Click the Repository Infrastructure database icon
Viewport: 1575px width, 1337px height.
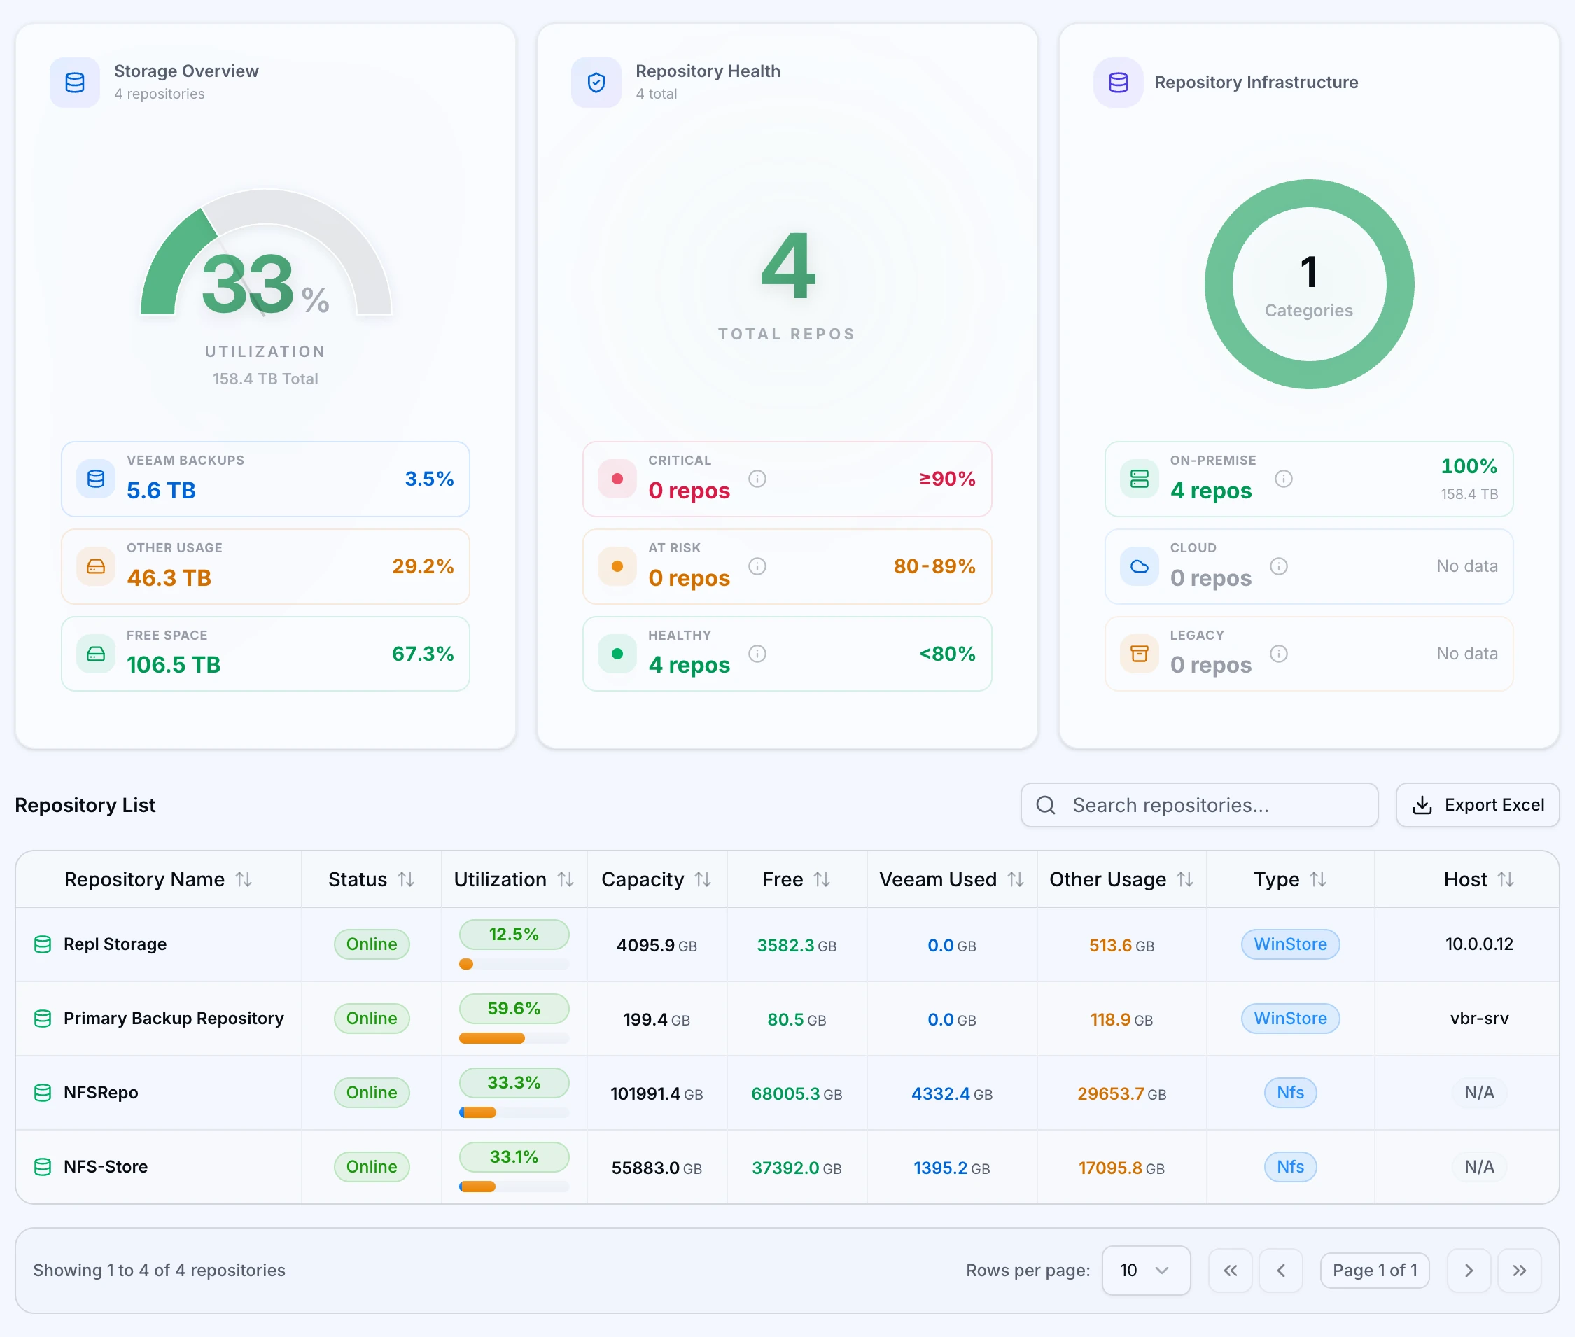(x=1118, y=83)
